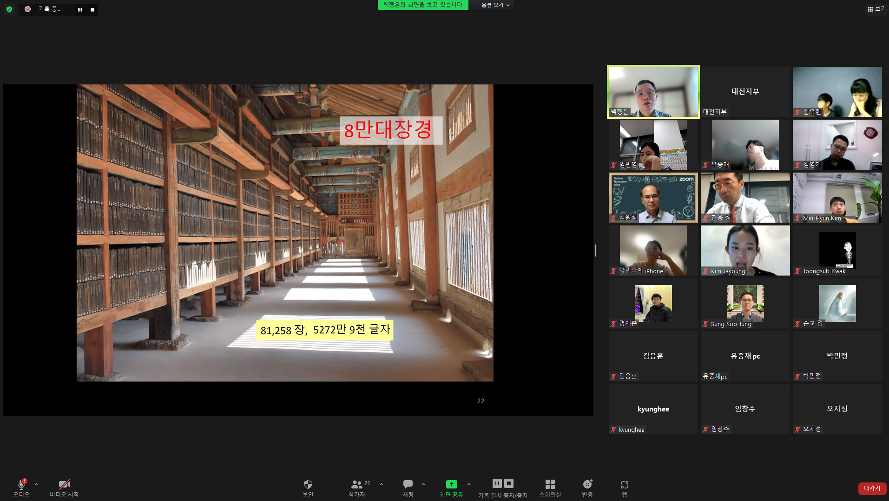Select the 대전지부 participant tile

tap(745, 92)
